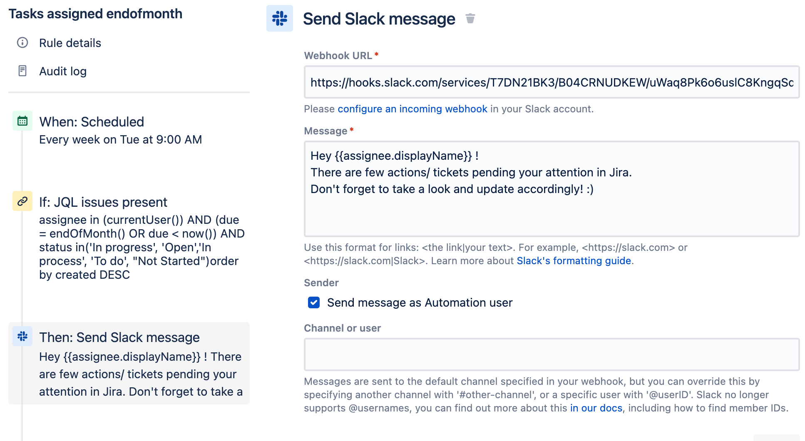This screenshot has height=441, width=805.
Task: Click the Send Slack message heading
Action: pyautogui.click(x=379, y=19)
